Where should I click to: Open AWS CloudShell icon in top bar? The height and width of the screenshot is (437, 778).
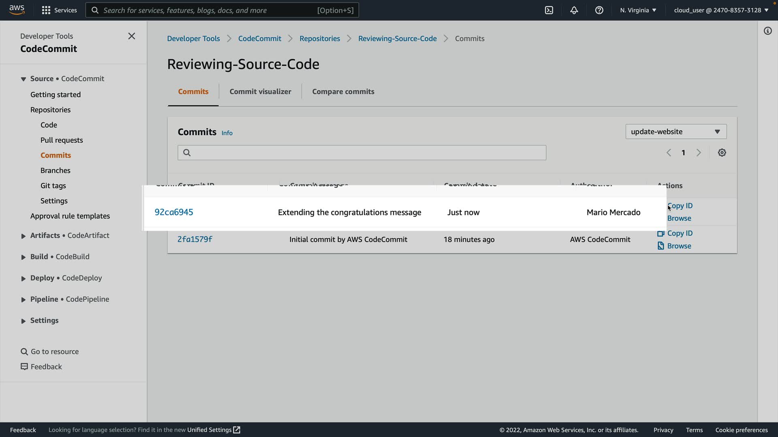point(549,10)
